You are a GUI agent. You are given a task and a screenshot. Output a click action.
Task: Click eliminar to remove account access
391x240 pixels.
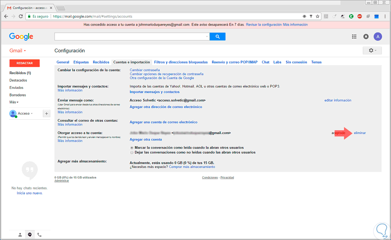tap(360, 133)
